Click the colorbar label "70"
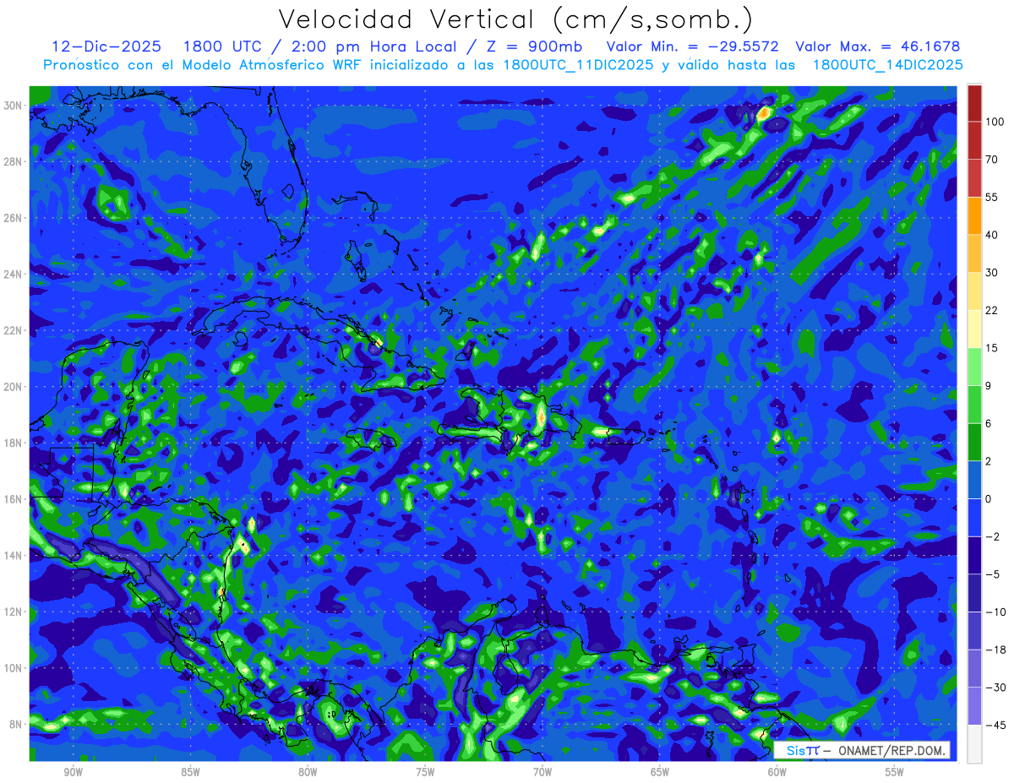This screenshot has height=783, width=1014. 992,159
